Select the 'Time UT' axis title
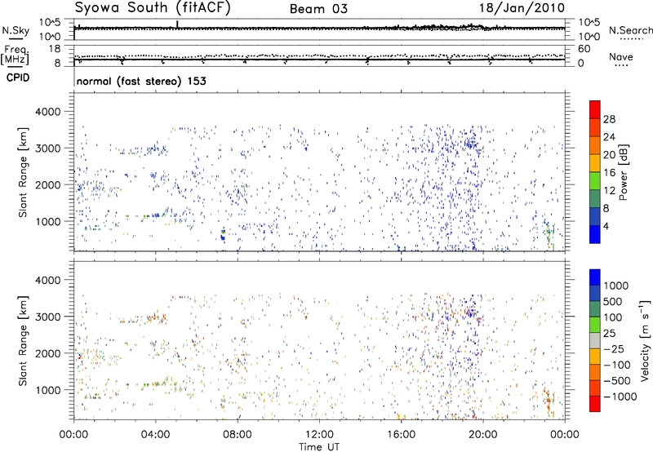The width and height of the screenshot is (653, 452). point(319,447)
